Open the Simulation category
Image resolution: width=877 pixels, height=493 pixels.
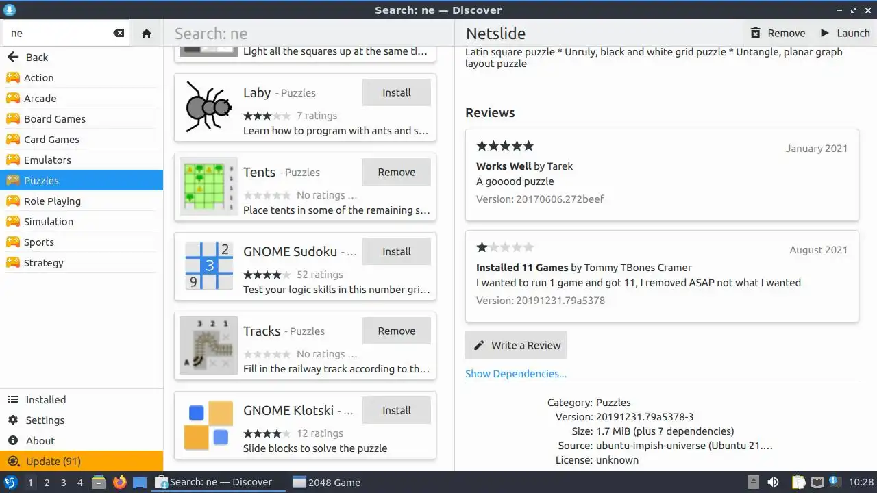pos(82,222)
